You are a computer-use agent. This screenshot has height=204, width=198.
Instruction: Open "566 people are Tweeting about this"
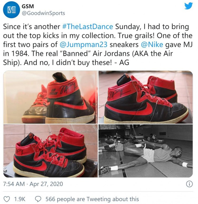pos(92,199)
